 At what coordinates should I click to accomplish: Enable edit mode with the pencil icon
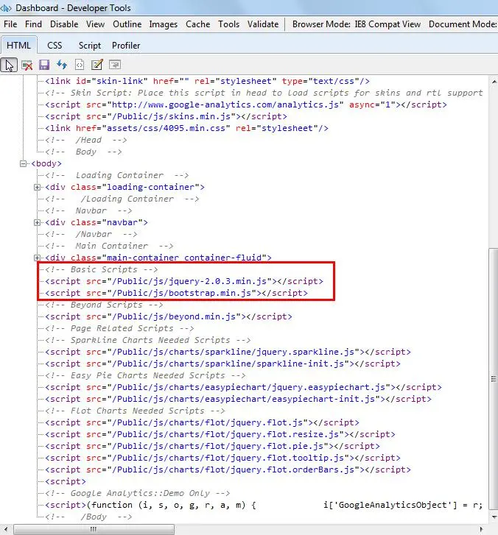pyautogui.click(x=97, y=65)
